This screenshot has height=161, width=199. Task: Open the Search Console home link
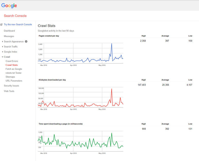pos(15,16)
